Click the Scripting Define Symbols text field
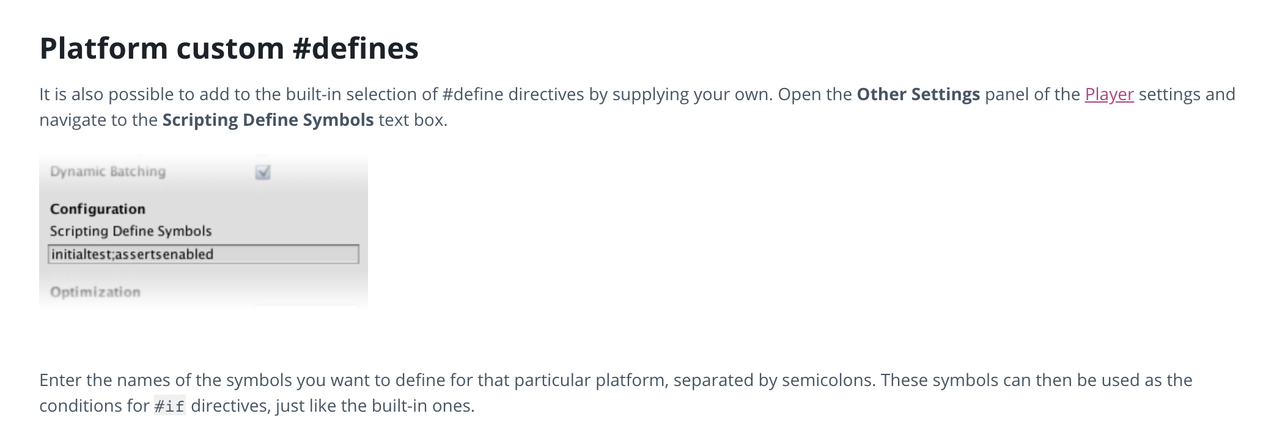1274x441 pixels. point(281,255)
